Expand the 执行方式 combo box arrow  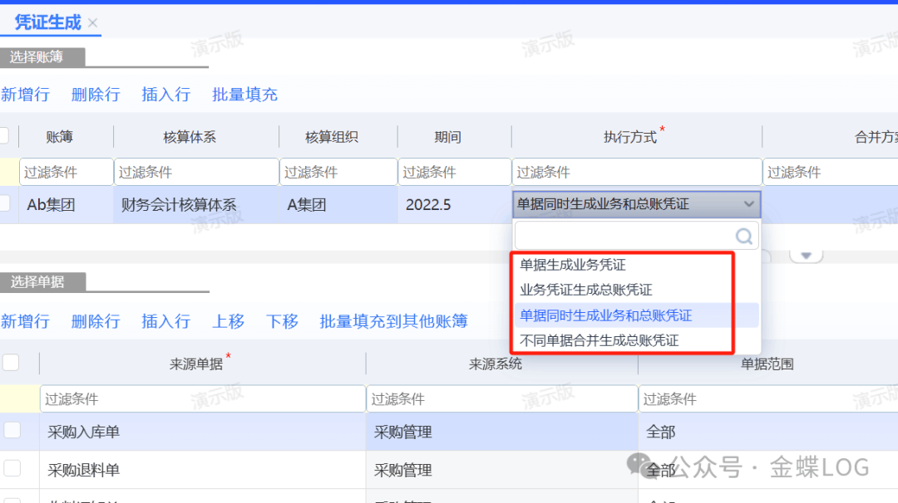point(749,204)
